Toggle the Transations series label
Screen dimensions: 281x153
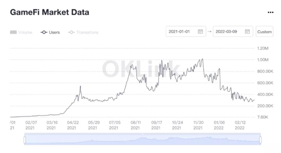point(87,32)
